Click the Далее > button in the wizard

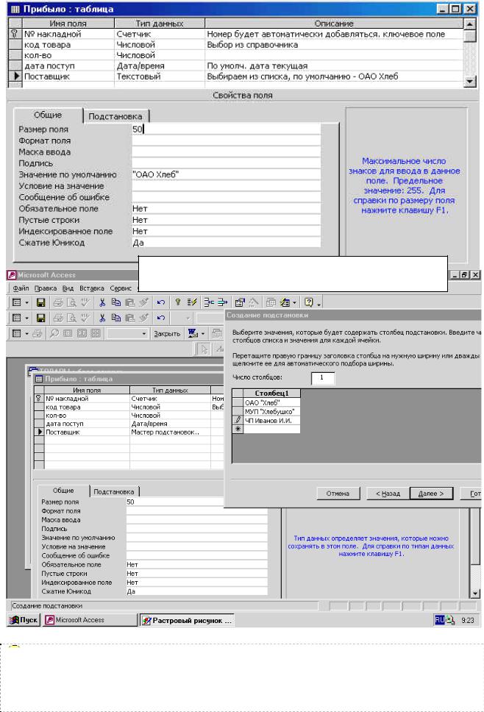pos(431,493)
